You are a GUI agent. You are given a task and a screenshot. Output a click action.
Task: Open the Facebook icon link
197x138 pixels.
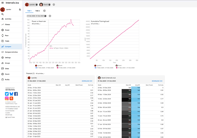[x=16, y=94]
